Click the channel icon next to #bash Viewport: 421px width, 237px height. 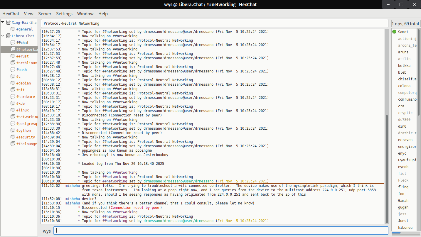[x=13, y=70]
